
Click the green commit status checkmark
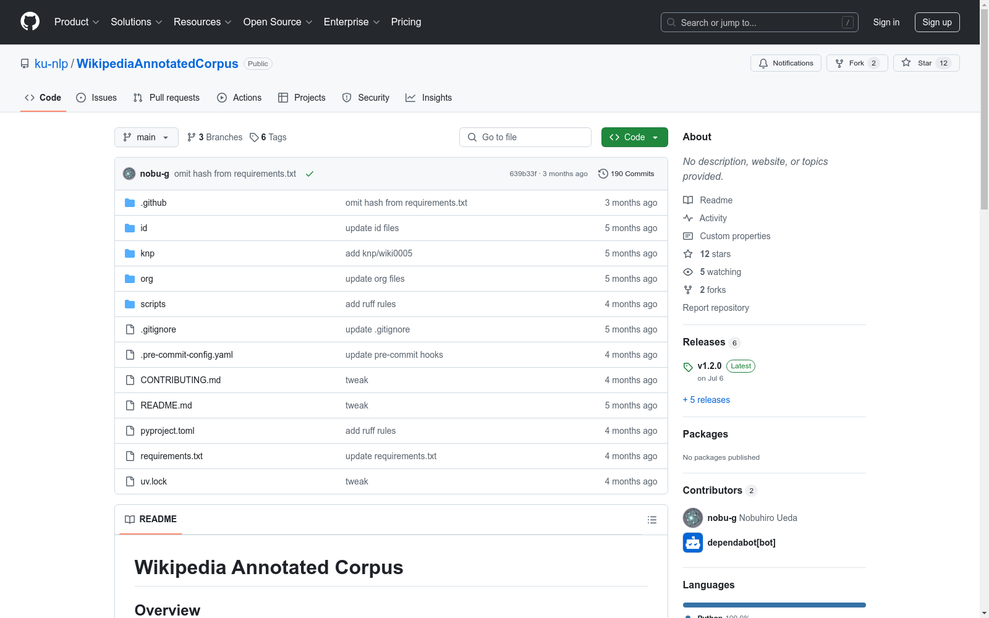pyautogui.click(x=310, y=174)
